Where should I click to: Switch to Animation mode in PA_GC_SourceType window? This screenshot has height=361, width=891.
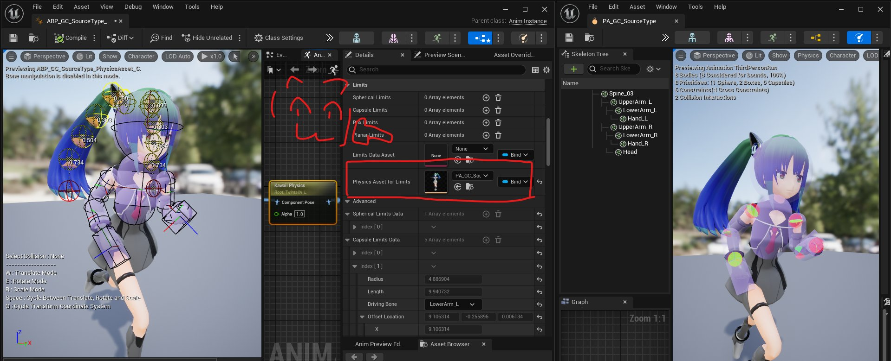click(773, 38)
